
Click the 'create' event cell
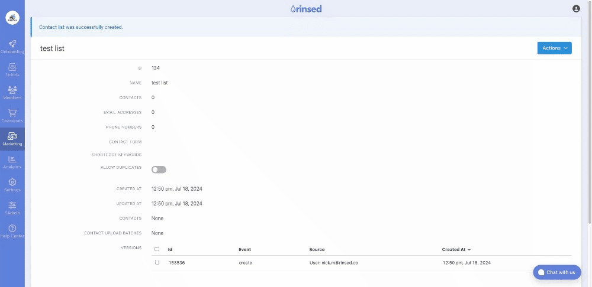coord(246,263)
